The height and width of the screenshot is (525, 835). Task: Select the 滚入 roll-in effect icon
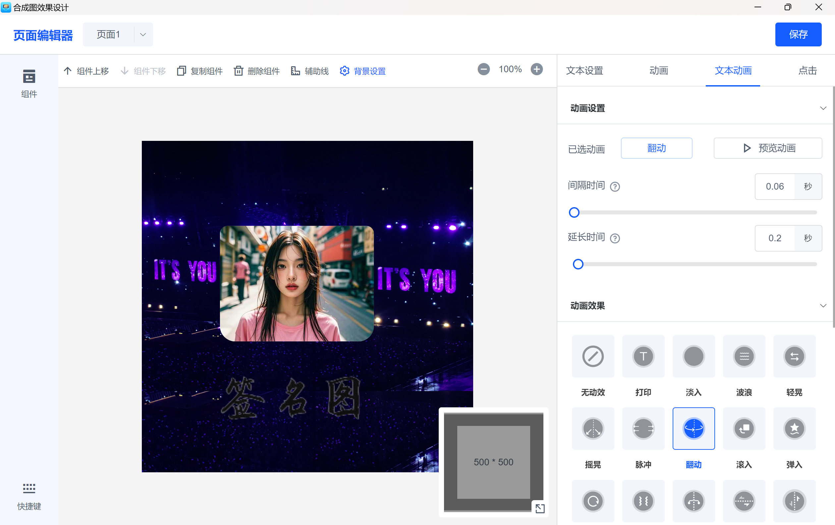pos(744,429)
